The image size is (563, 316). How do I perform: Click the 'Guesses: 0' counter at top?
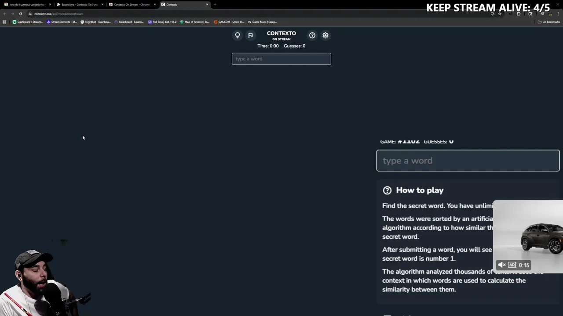click(x=295, y=46)
